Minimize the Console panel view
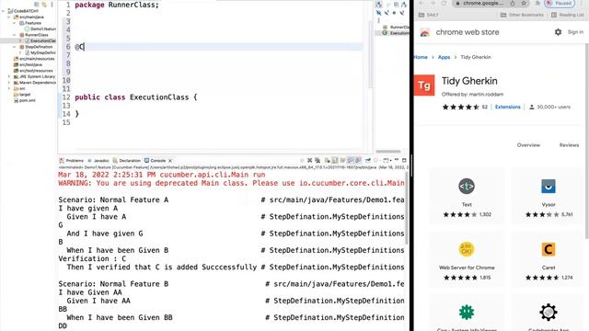 point(397,160)
